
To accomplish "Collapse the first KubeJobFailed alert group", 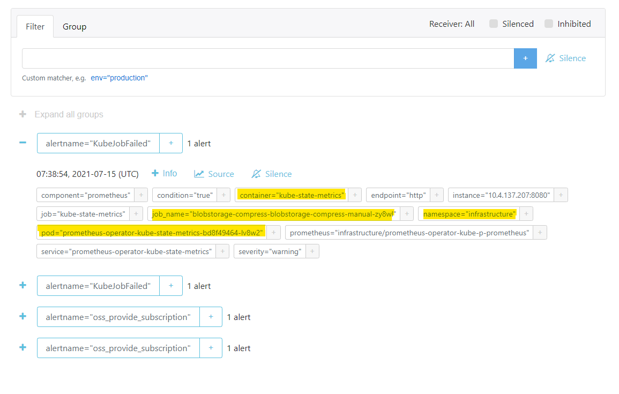I will click(23, 143).
